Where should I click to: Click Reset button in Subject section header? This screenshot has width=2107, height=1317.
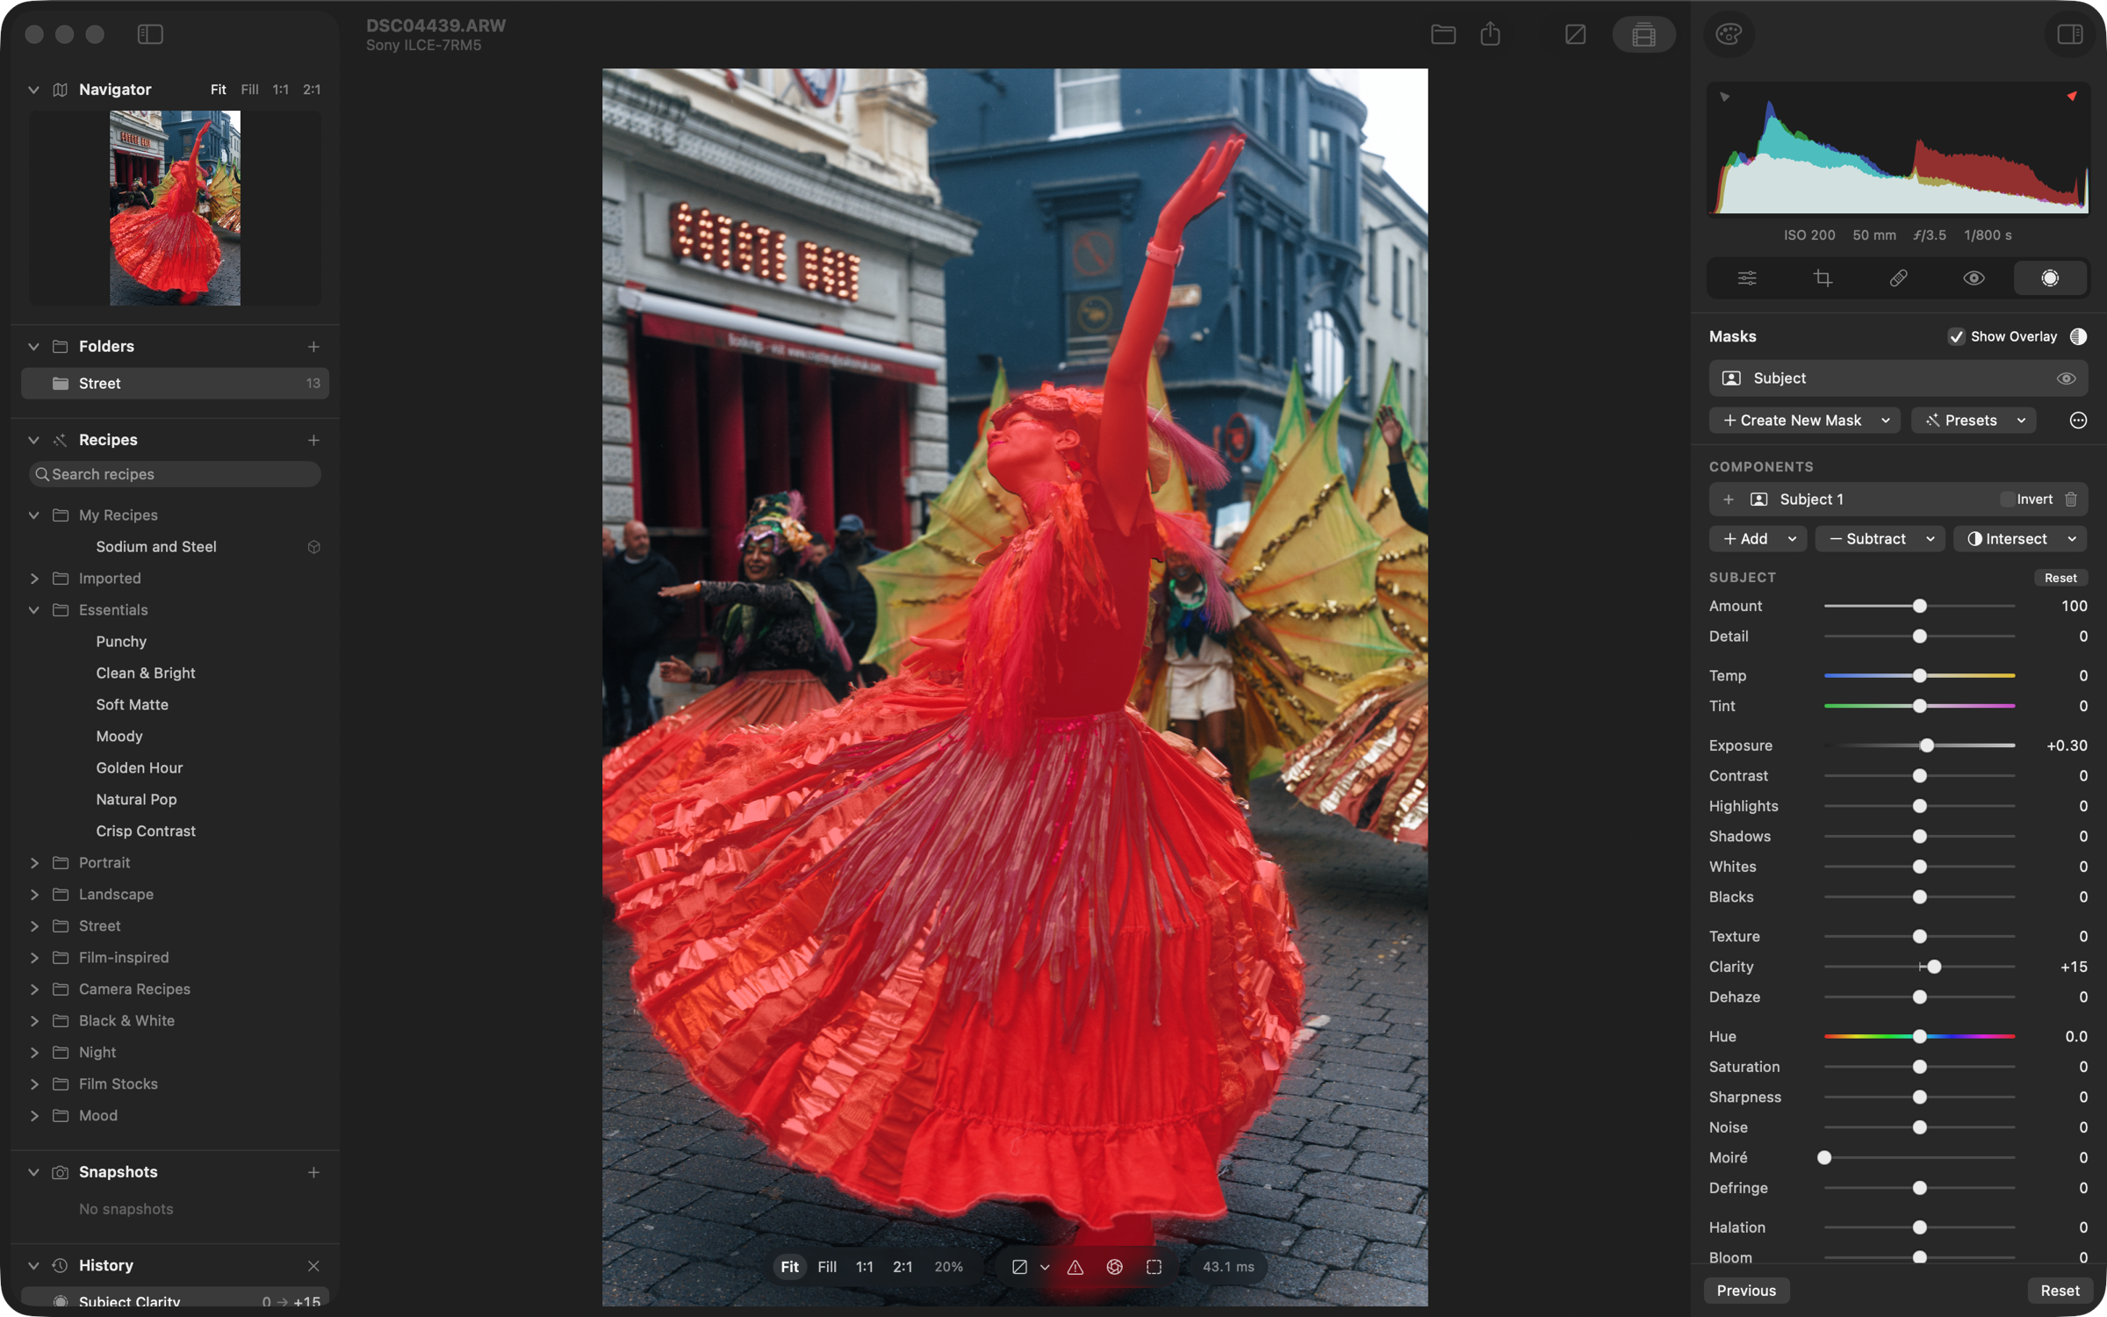(x=2060, y=578)
